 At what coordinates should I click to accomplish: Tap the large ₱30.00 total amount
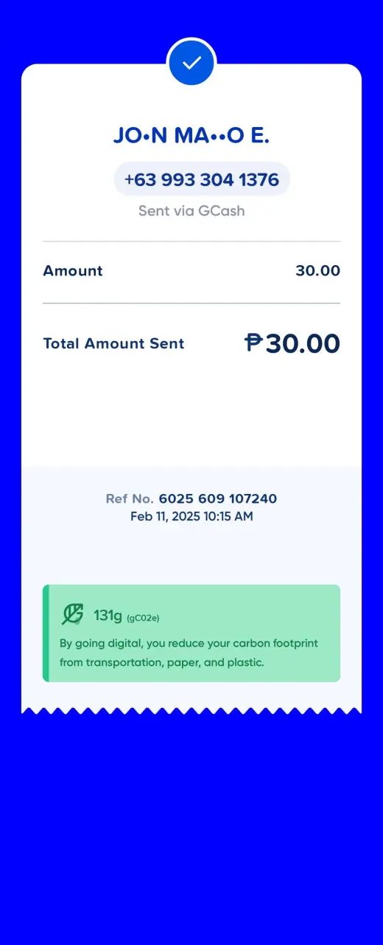click(292, 343)
